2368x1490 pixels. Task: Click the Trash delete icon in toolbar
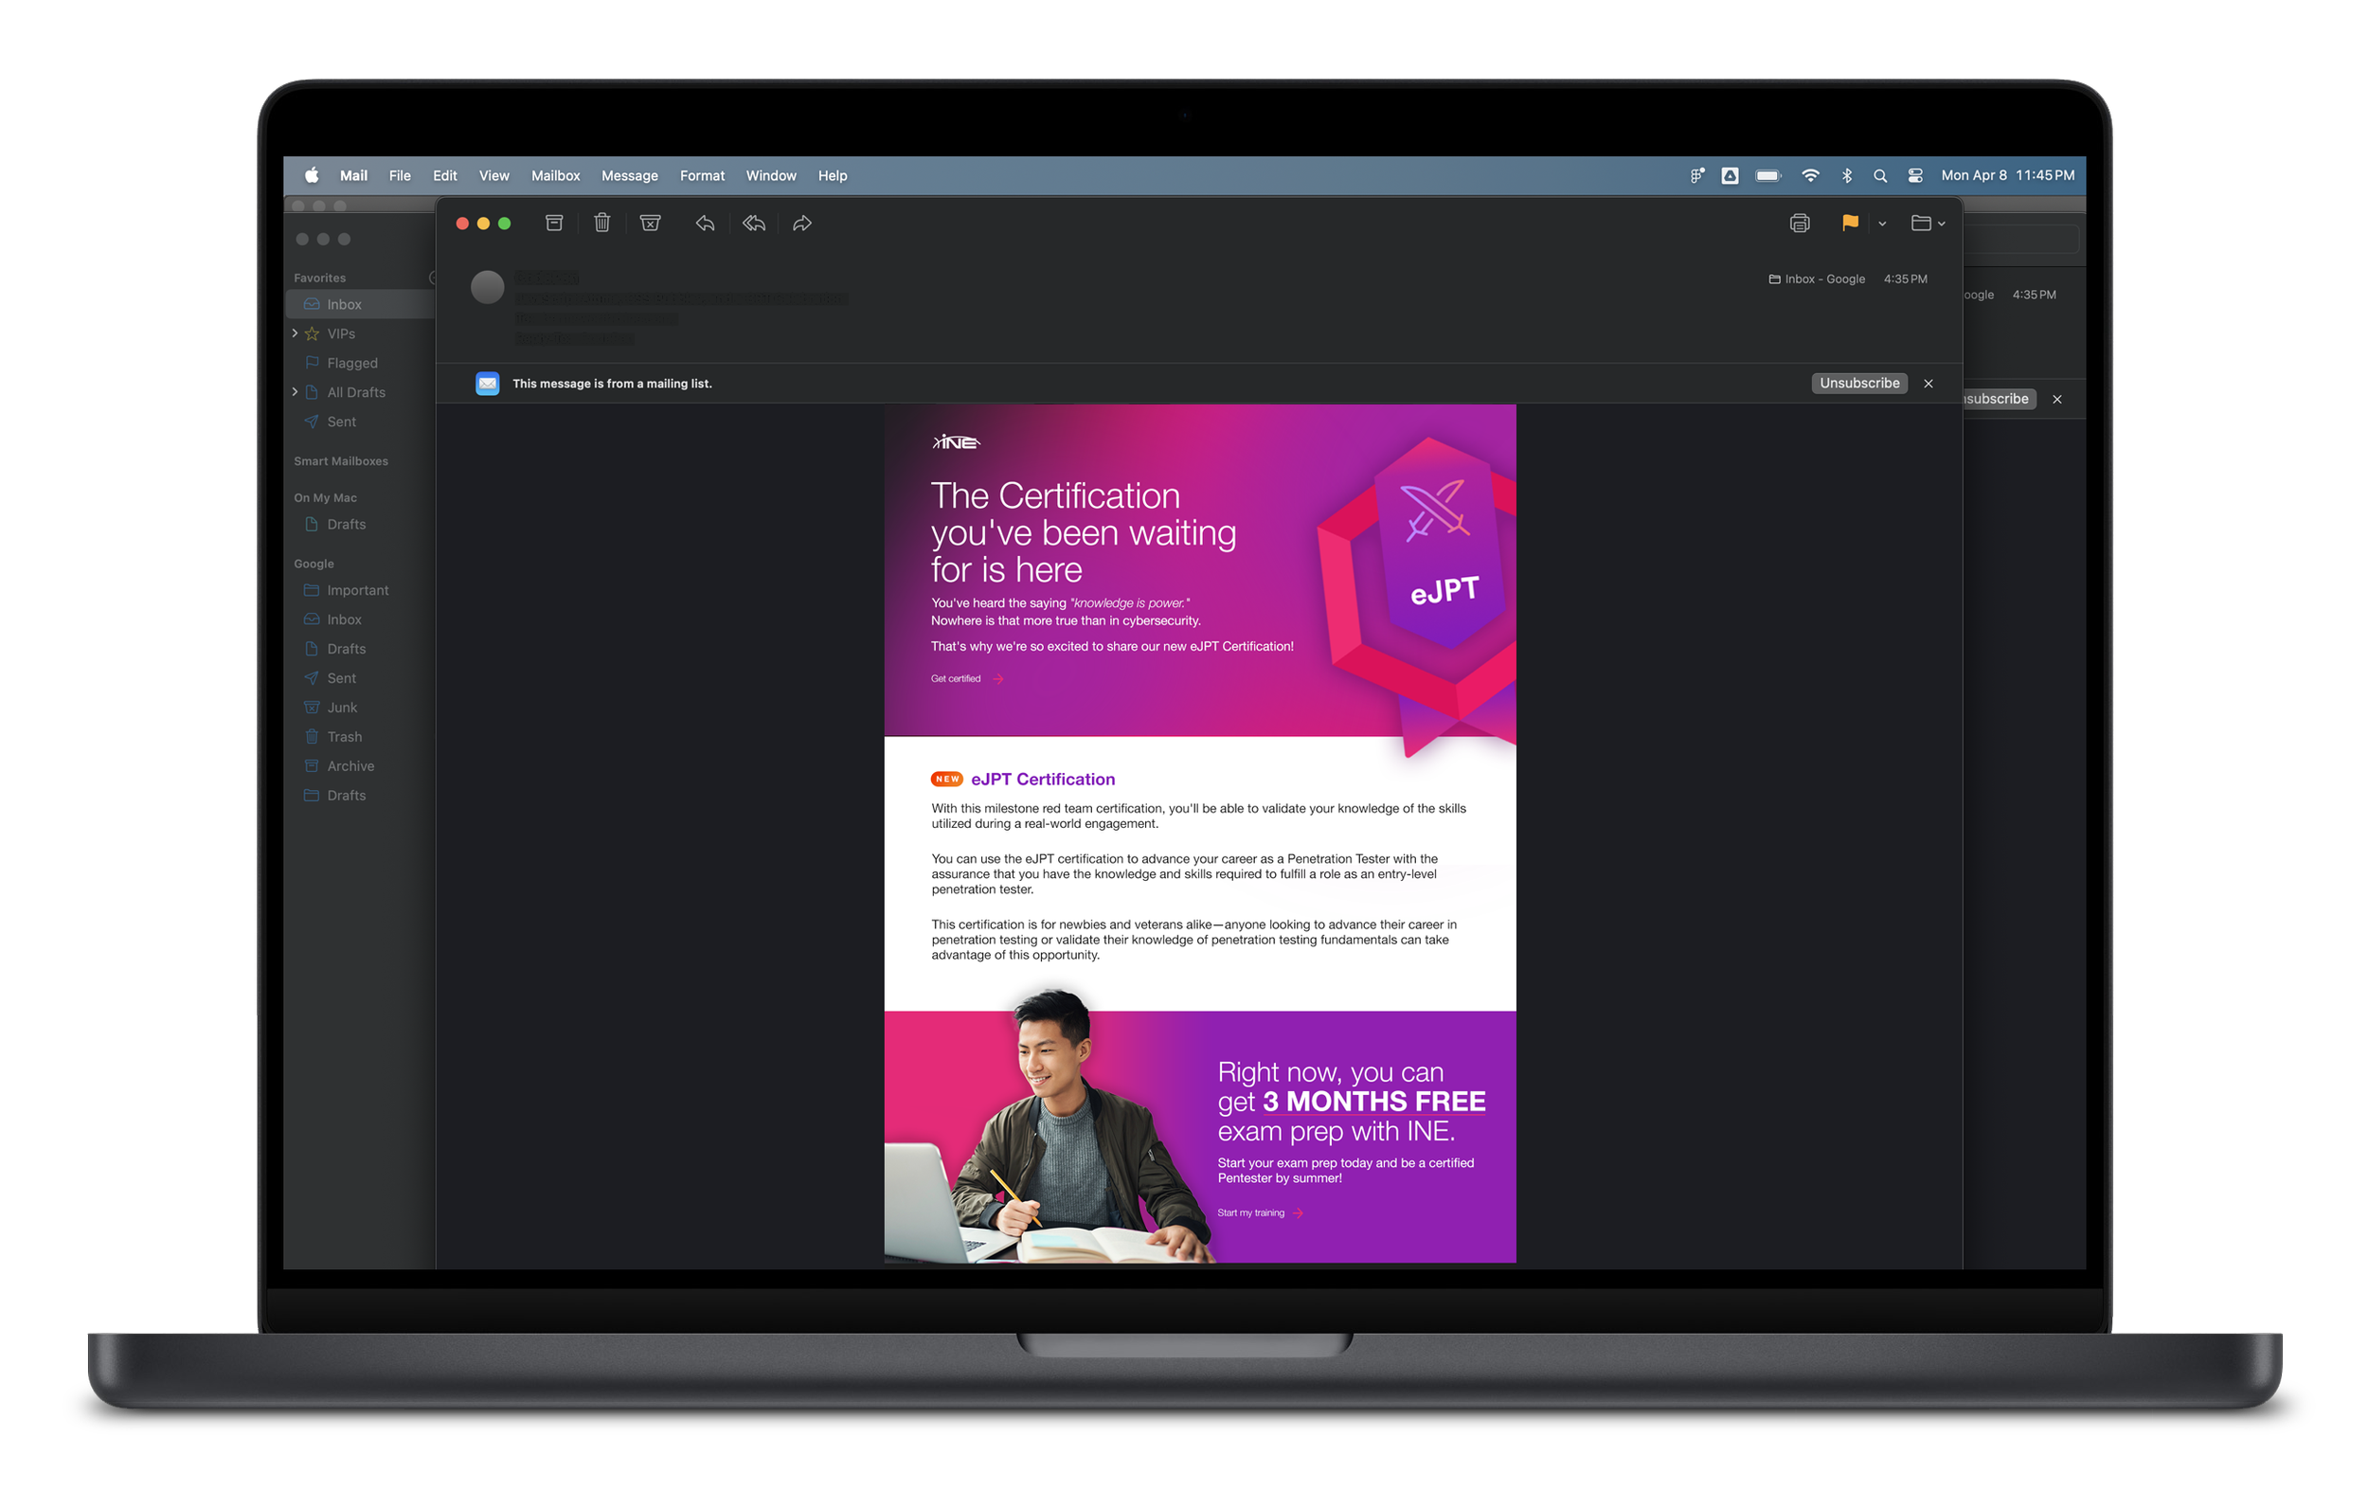(x=601, y=224)
